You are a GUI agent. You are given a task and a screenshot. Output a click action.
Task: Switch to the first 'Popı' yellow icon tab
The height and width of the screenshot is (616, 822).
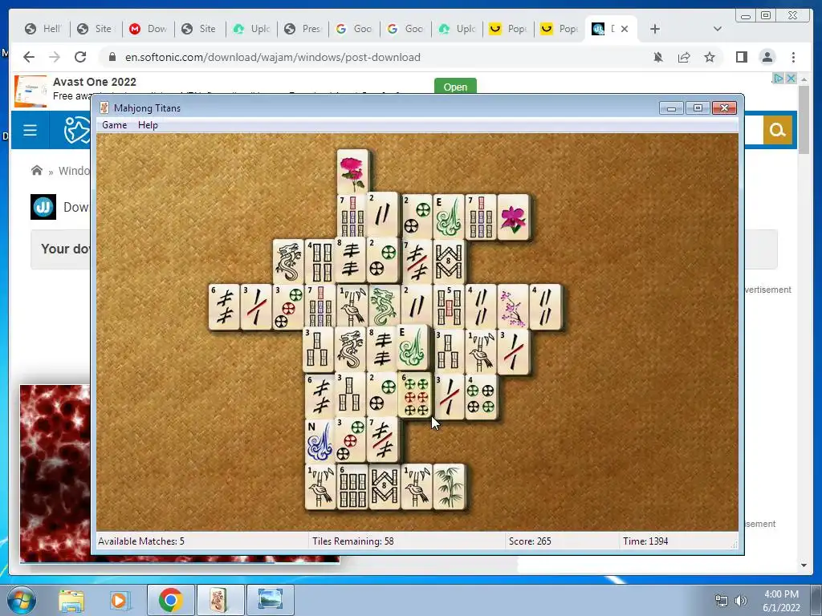(508, 29)
